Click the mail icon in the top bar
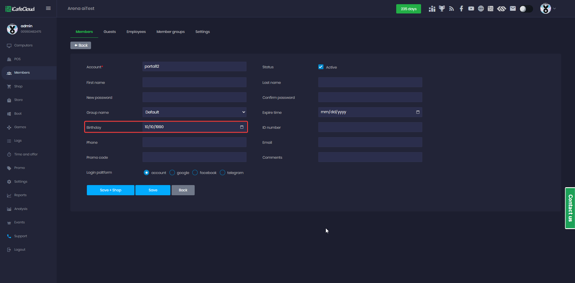Image resolution: width=575 pixels, height=283 pixels. 512,8
